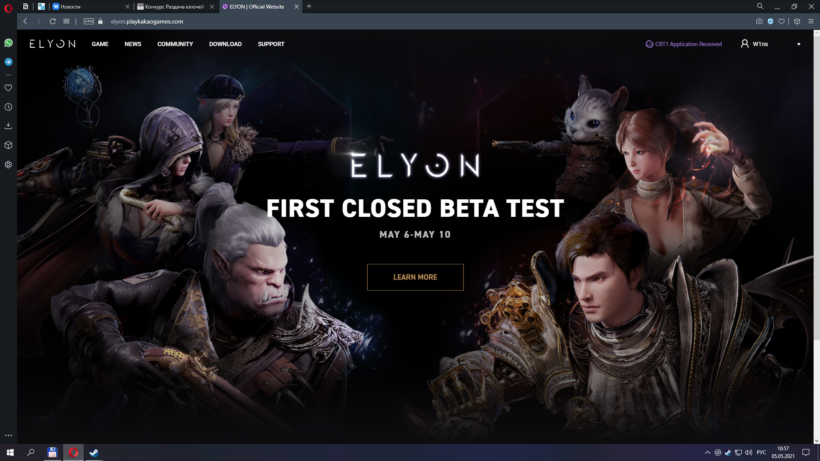Viewport: 820px width, 461px height.
Task: Open sidebar Settings gear
Action: click(x=8, y=165)
